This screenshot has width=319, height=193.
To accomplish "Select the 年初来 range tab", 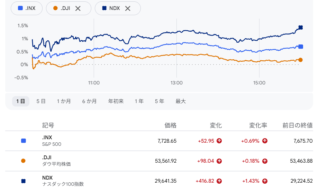I will (x=116, y=101).
